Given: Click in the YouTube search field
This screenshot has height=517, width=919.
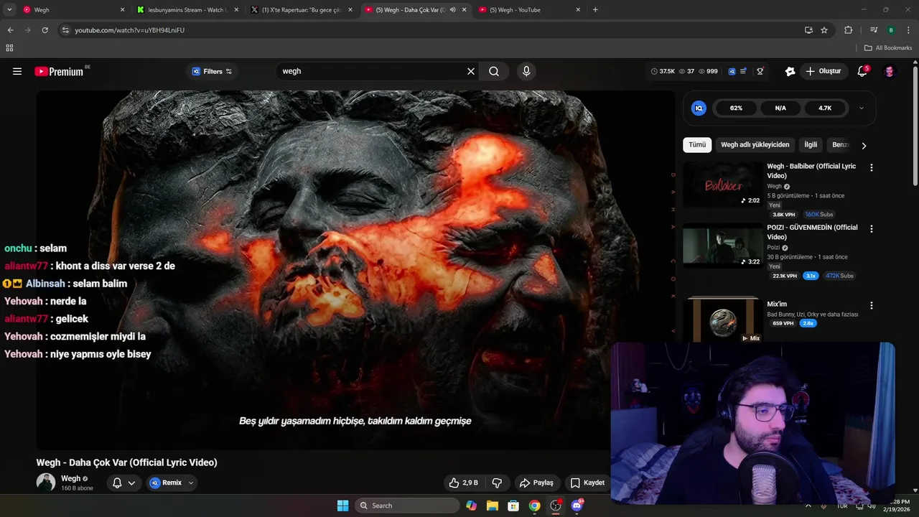Looking at the screenshot, I should tap(371, 71).
